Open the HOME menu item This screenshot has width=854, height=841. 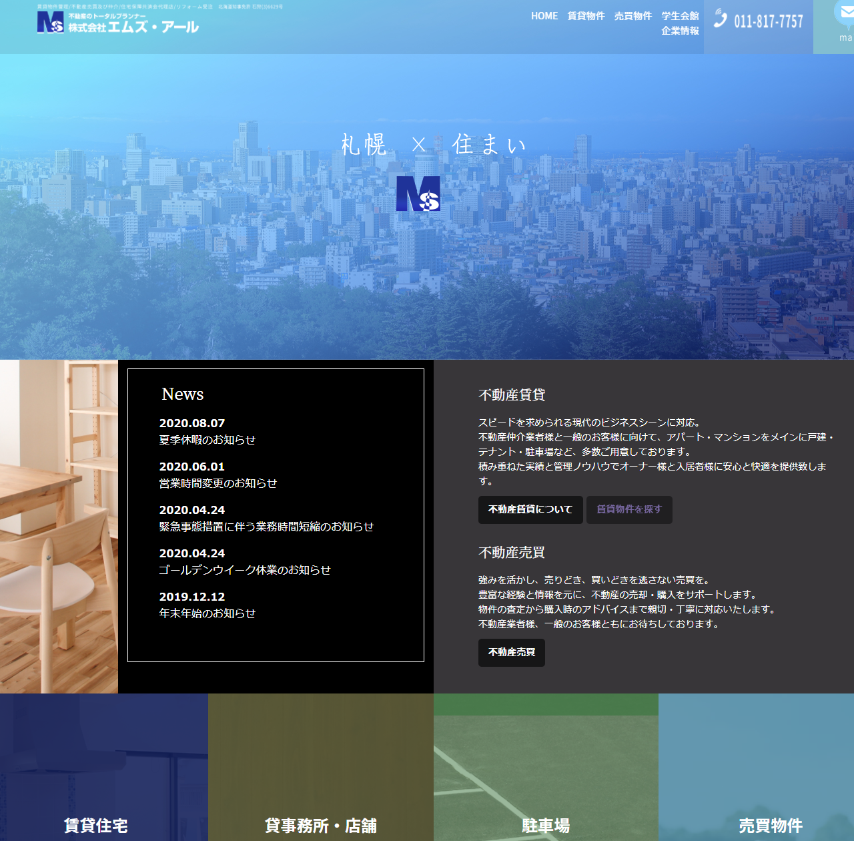click(x=544, y=15)
